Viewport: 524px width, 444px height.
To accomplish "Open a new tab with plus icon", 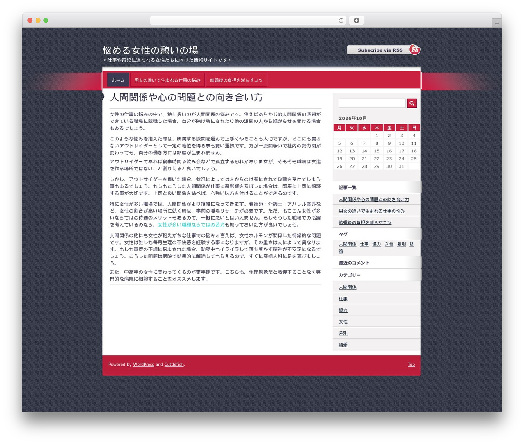I will [x=497, y=23].
